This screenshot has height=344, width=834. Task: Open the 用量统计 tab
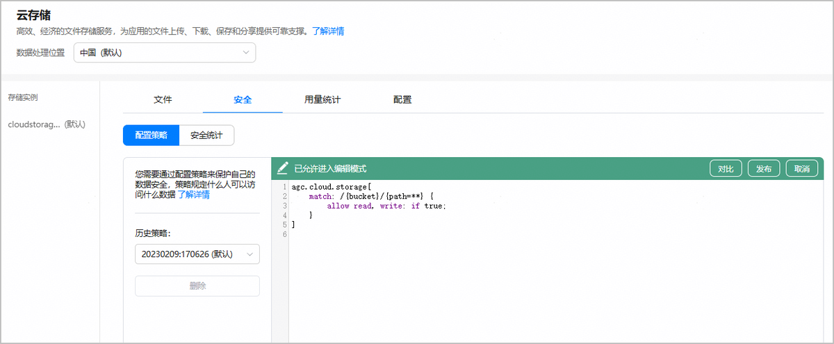322,99
